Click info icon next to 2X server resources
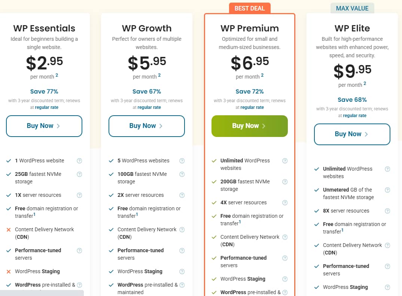 pyautogui.click(x=182, y=195)
